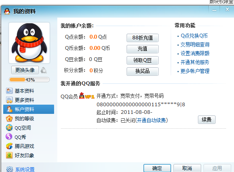Viewport: 234px width, 172px height.
Task: Click the 续费 button
Action: 207,119
